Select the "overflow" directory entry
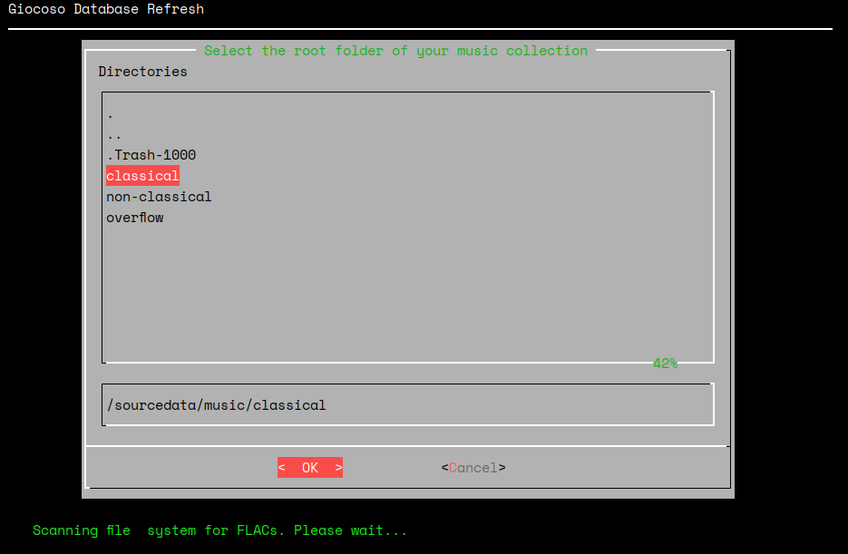 tap(135, 218)
